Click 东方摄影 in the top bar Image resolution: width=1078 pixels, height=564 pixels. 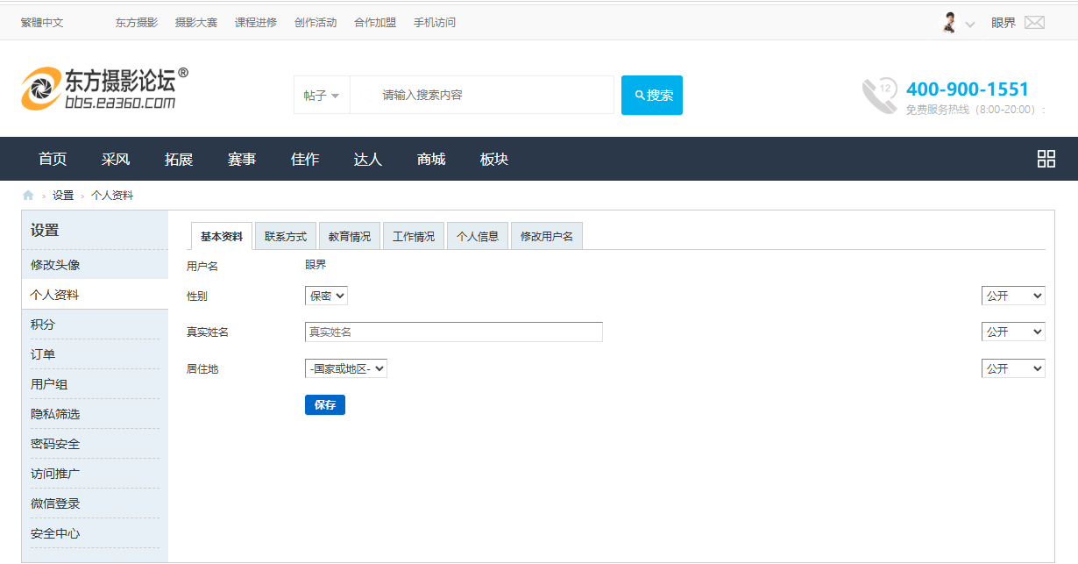[137, 23]
